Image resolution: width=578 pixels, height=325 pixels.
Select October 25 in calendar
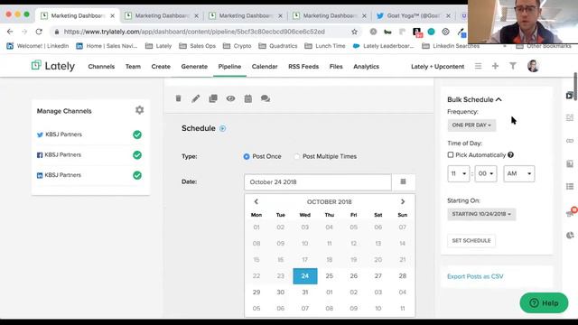click(329, 276)
